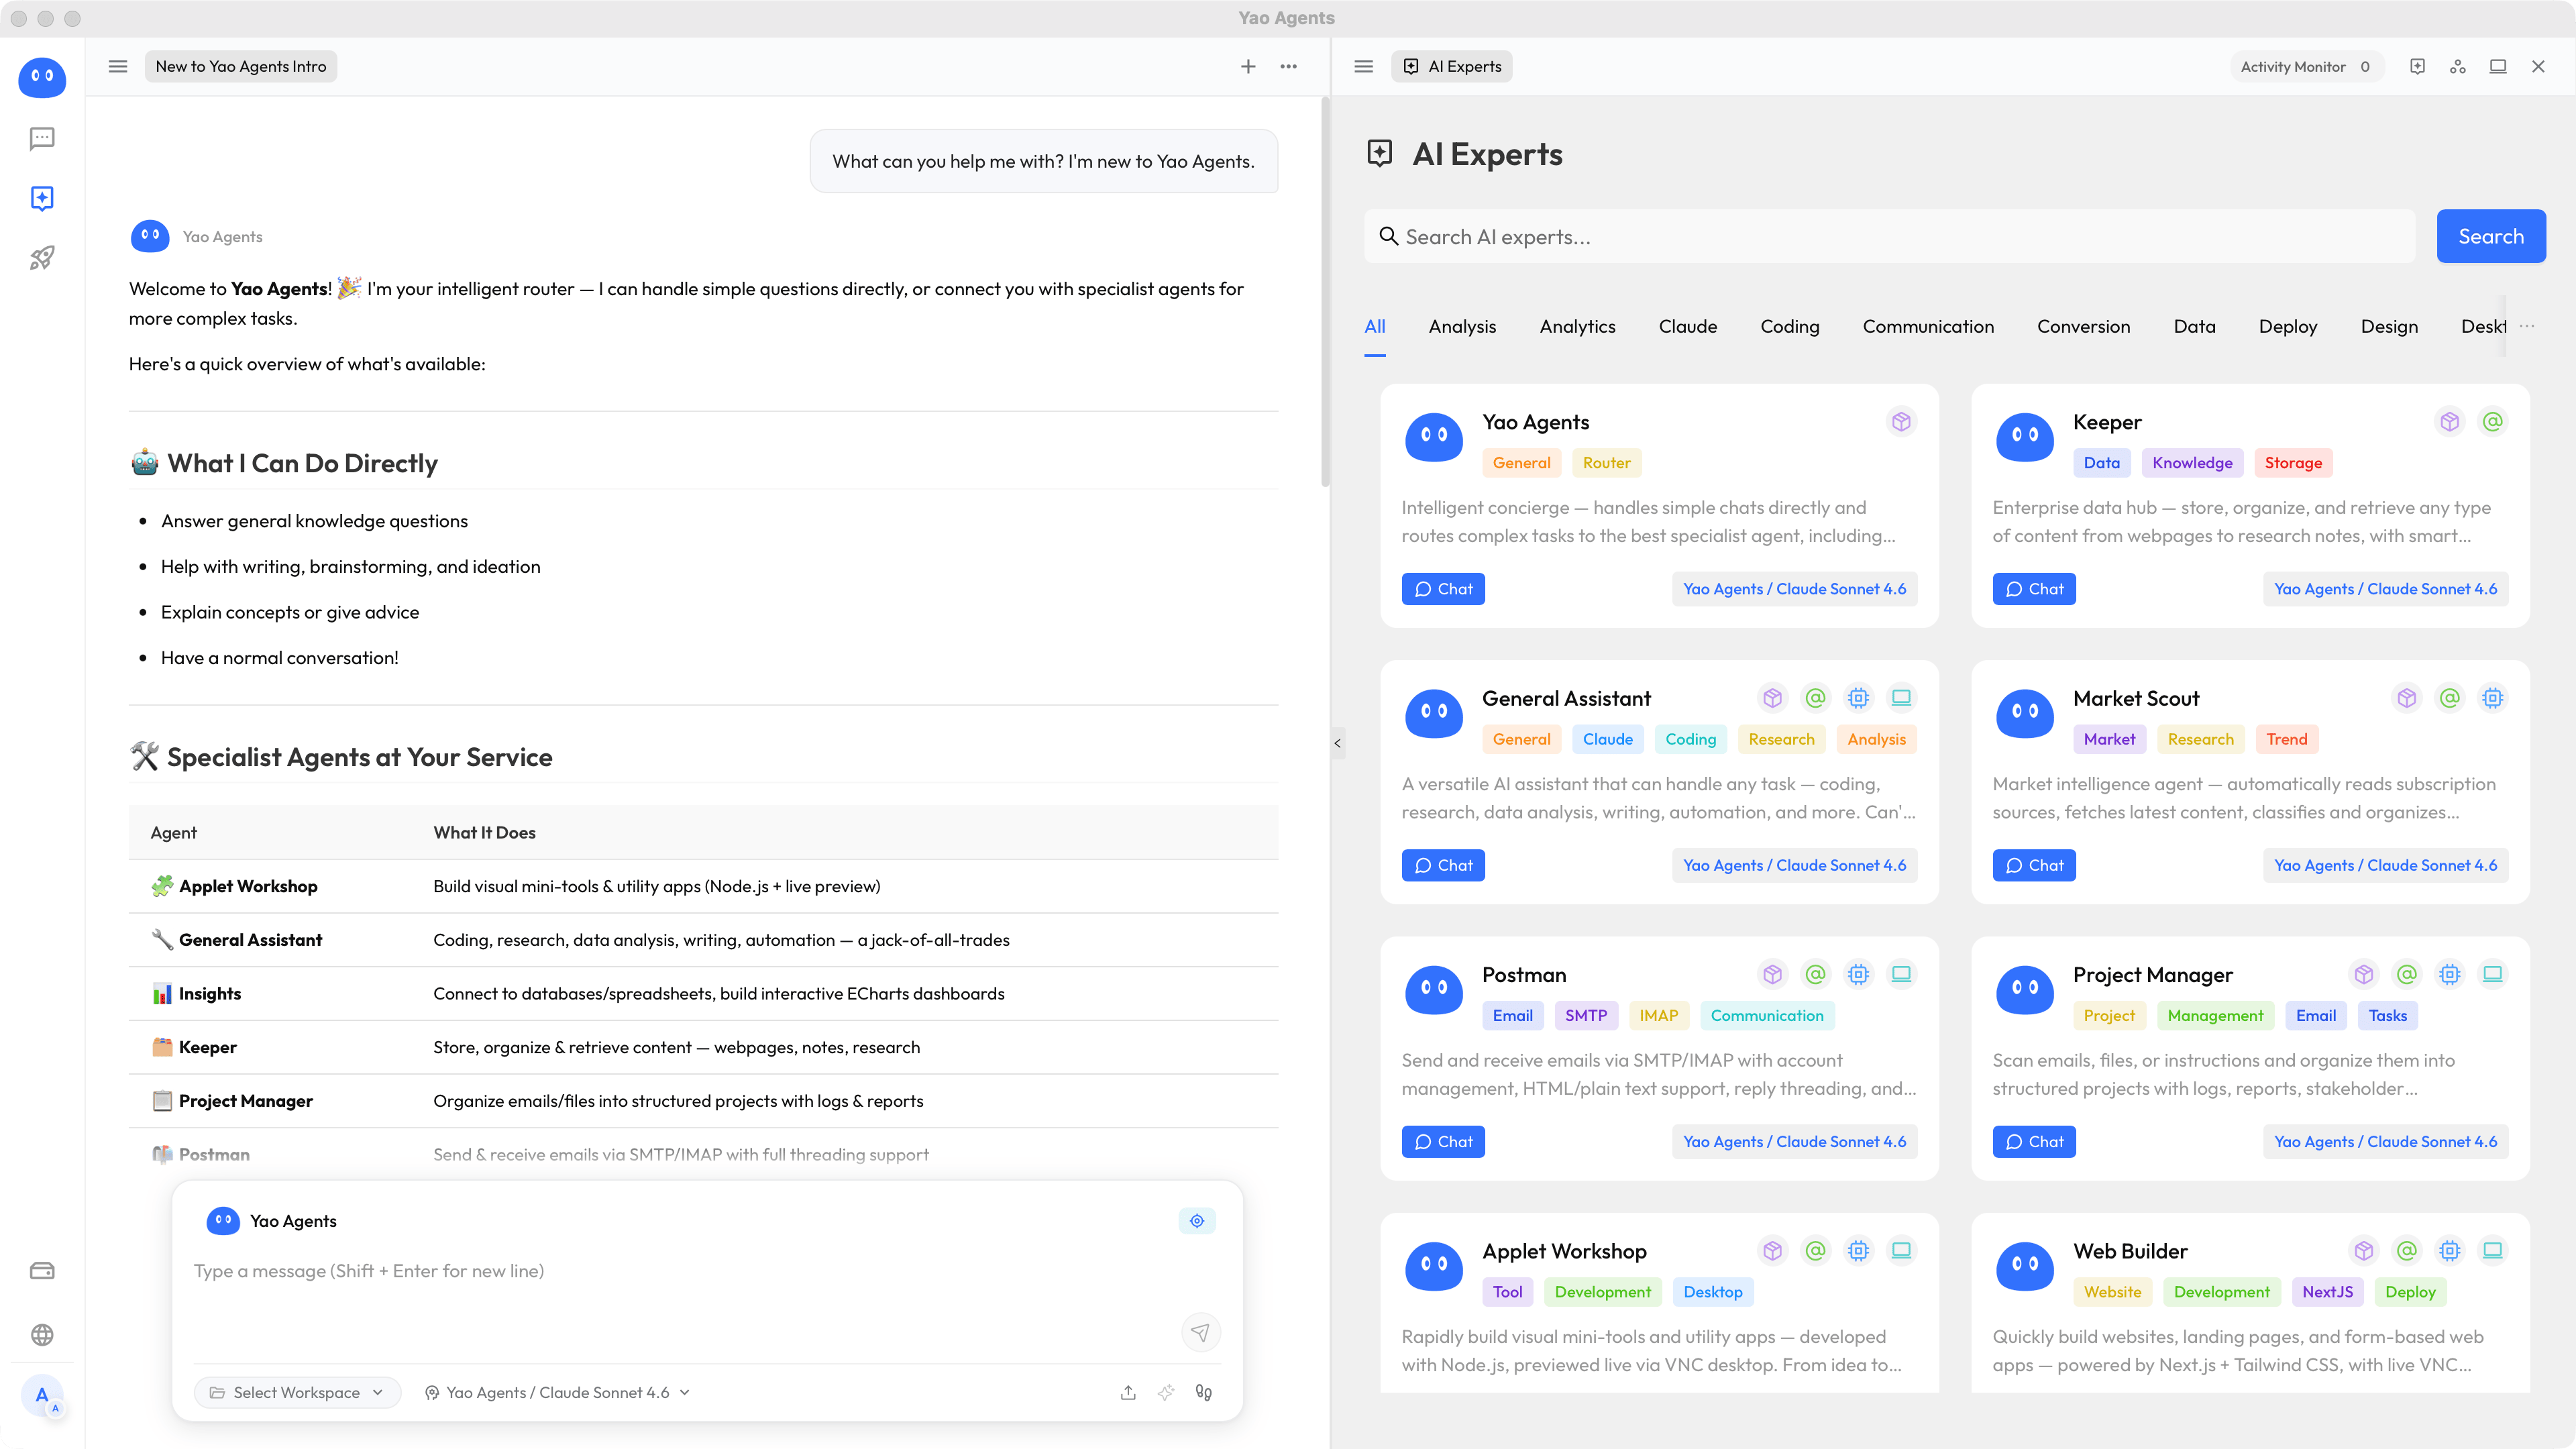Click the 'Router' tag on Yao Agents card
The width and height of the screenshot is (2576, 1449).
(x=1606, y=463)
